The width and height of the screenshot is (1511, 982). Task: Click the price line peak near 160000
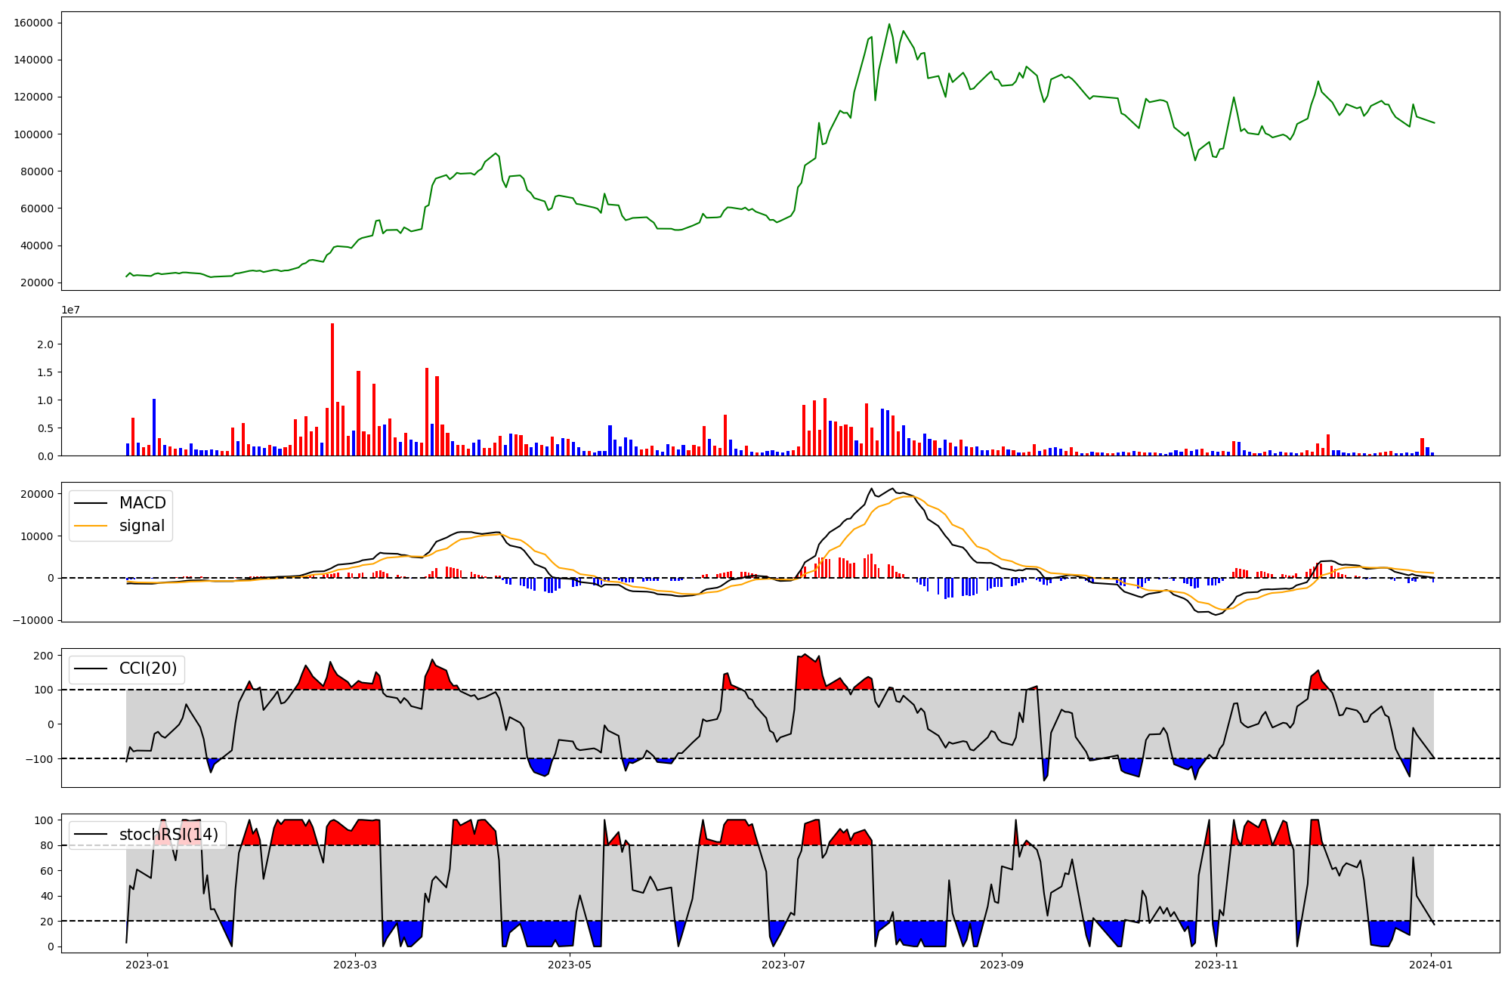[889, 24]
